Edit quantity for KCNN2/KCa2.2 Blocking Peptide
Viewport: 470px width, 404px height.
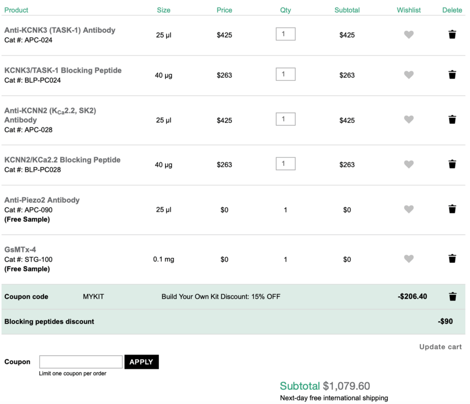click(x=285, y=164)
